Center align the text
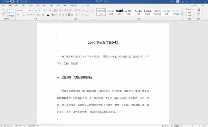 [63, 15]
